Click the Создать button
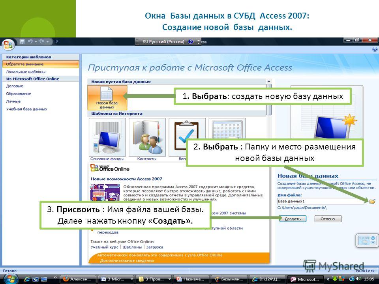 tap(293, 219)
